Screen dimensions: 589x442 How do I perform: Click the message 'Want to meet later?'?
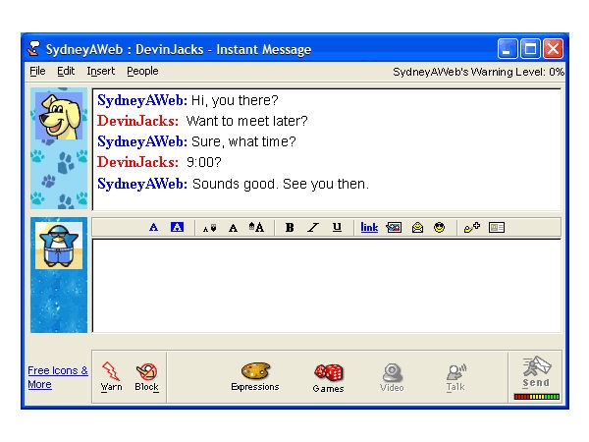click(246, 121)
